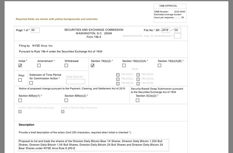Check the Section 806(e)(1) box
This screenshot has width=233, height=153.
20,100
